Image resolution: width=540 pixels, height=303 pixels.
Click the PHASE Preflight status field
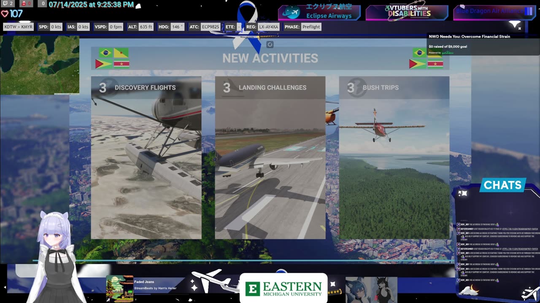303,27
